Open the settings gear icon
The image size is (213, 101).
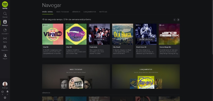(5, 98)
